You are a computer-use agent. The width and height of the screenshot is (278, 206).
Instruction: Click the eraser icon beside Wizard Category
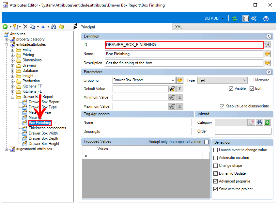click(251, 122)
